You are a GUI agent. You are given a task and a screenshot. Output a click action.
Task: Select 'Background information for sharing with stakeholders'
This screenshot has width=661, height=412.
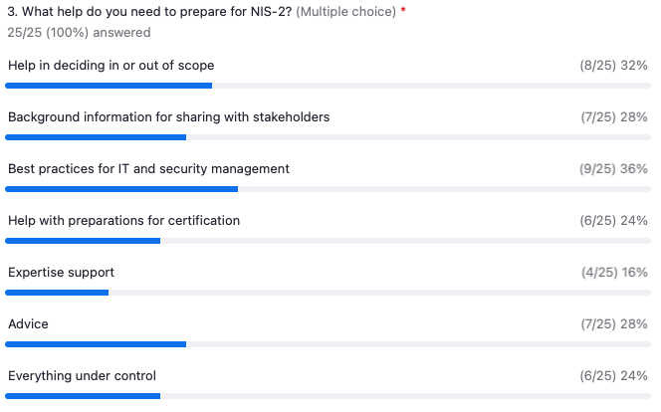[x=168, y=117]
